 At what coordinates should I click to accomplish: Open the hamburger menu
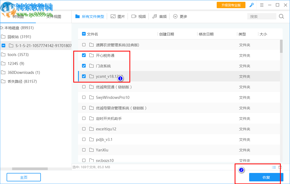pos(262,5)
